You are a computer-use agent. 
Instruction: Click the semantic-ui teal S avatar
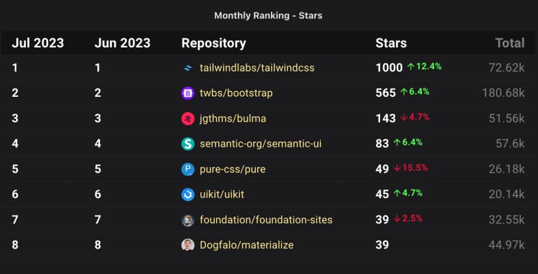pos(188,144)
